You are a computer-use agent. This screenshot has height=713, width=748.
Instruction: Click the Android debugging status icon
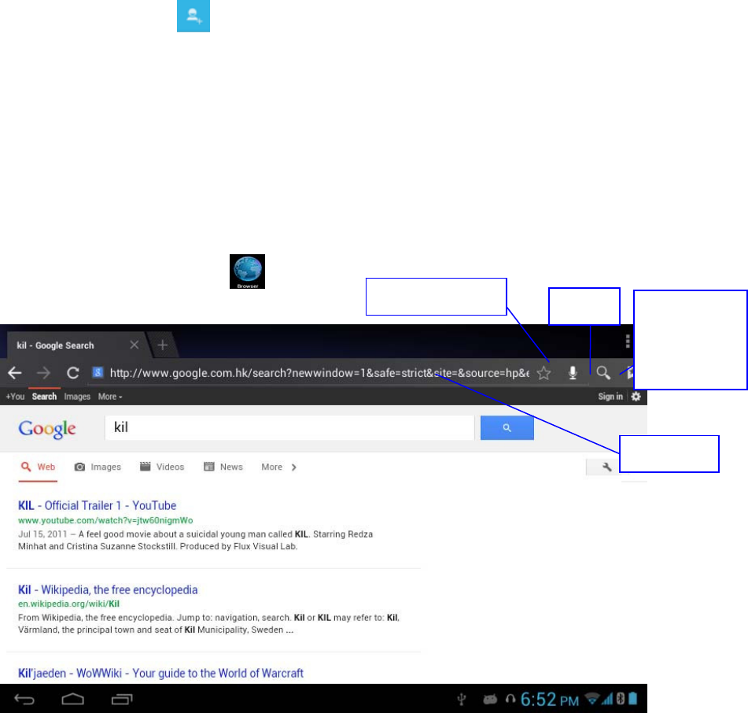point(490,700)
